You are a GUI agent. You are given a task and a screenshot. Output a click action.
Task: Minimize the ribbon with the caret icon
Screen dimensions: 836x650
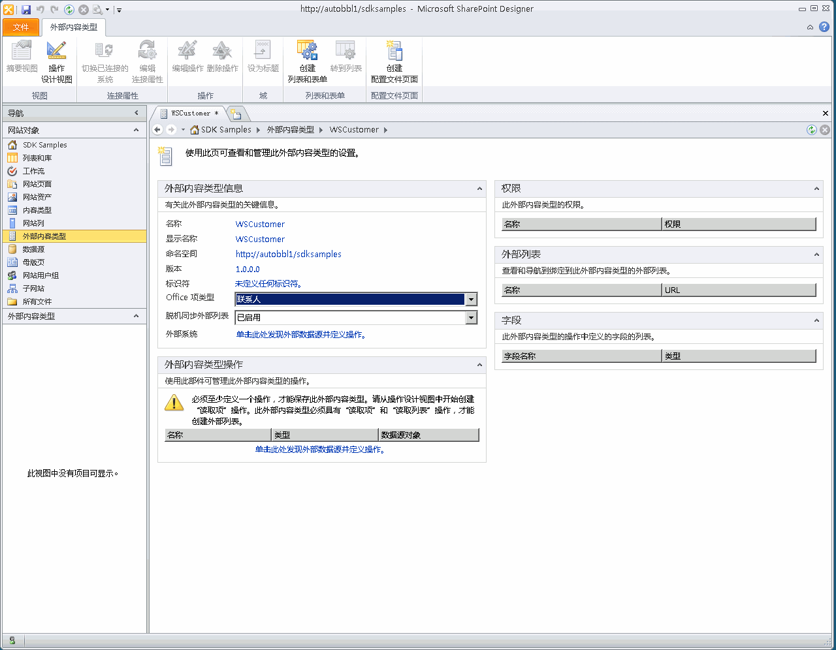[x=810, y=27]
